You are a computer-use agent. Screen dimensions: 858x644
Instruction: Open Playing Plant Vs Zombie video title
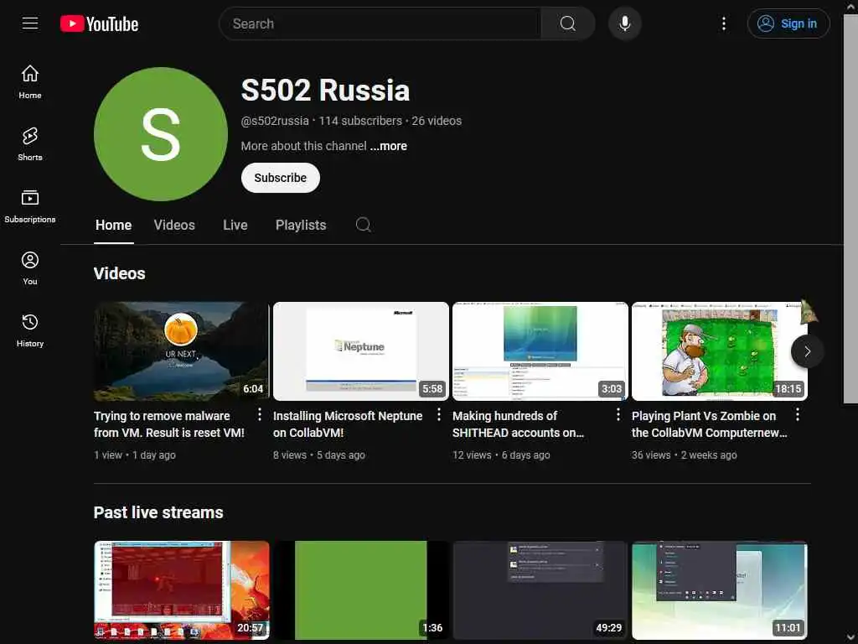coord(709,424)
